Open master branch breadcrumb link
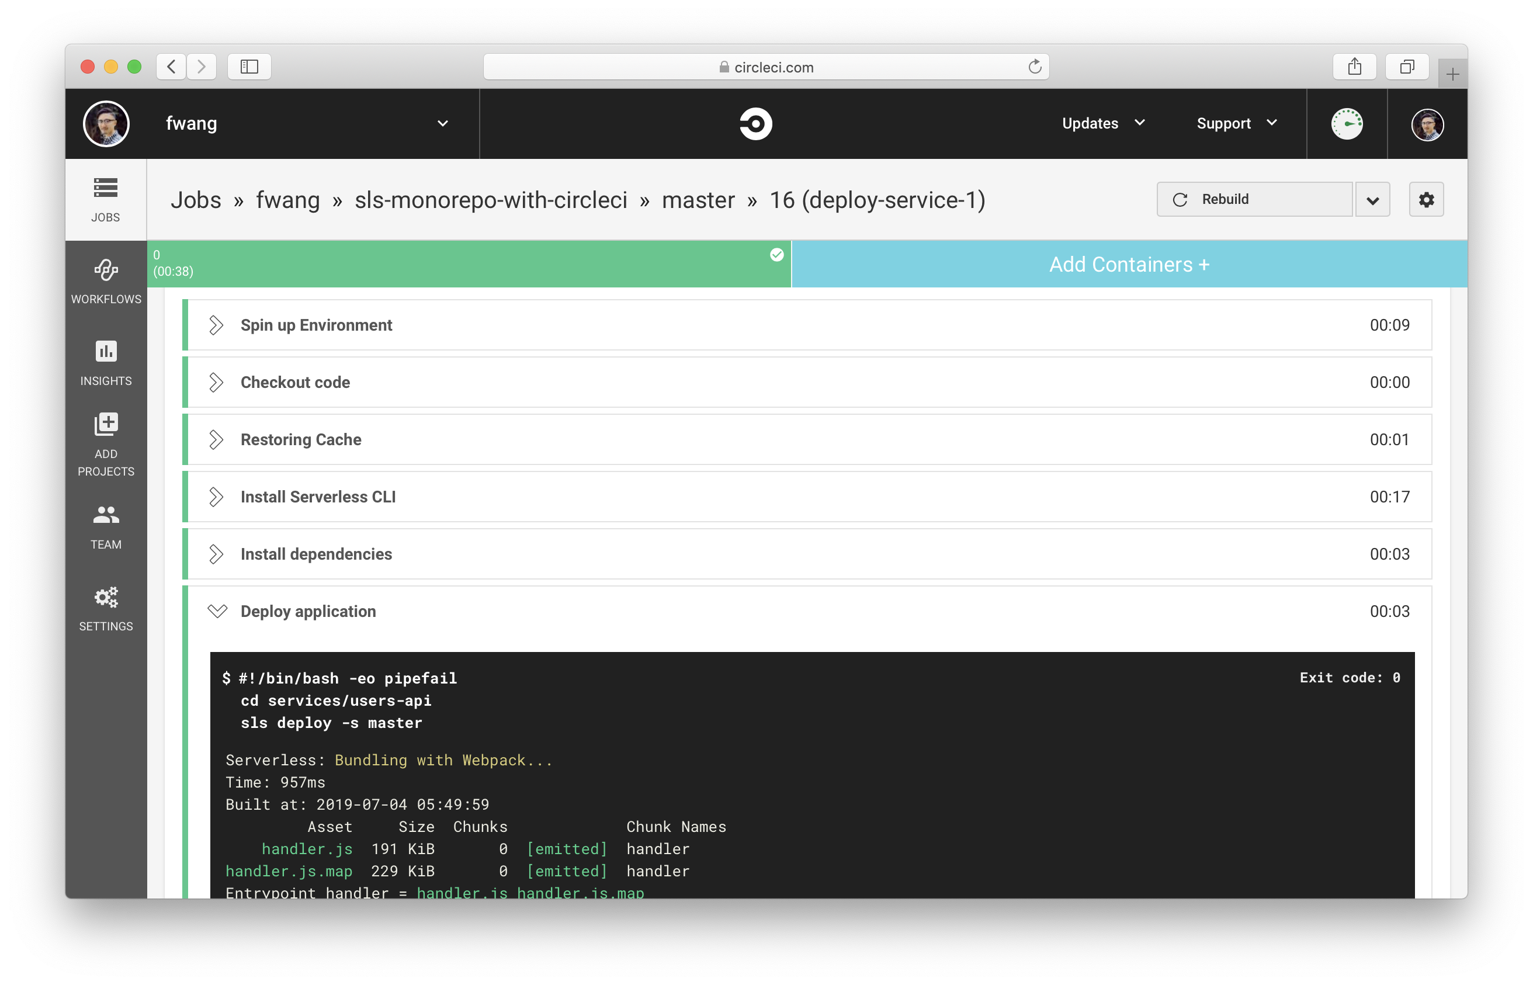The height and width of the screenshot is (985, 1533). point(698,200)
